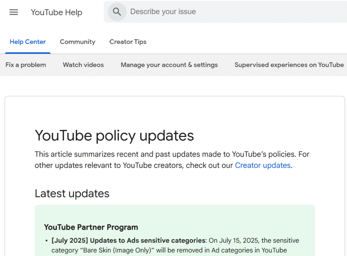Viewport: 347px width, 256px height.
Task: Click '[July 2025] Updates to Ads sensitive categories'
Action: click(x=128, y=240)
